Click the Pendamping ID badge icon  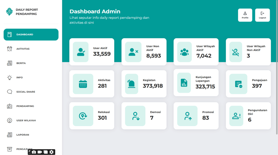click(x=9, y=106)
